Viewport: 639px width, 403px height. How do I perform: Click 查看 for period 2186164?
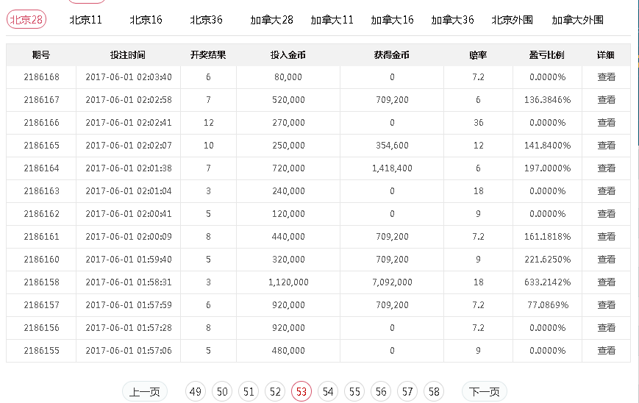tap(606, 168)
